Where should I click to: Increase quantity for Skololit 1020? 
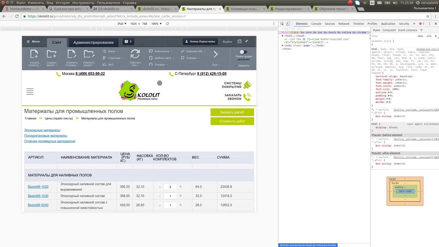(181, 187)
